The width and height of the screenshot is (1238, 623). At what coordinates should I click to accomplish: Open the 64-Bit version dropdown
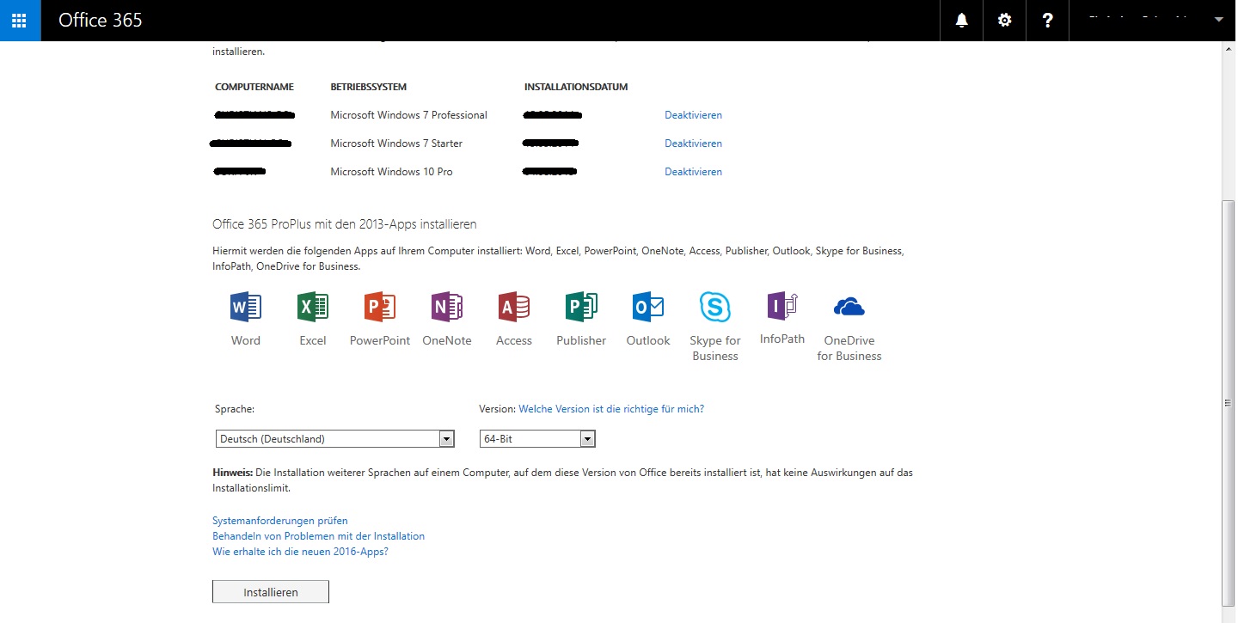[x=537, y=439]
